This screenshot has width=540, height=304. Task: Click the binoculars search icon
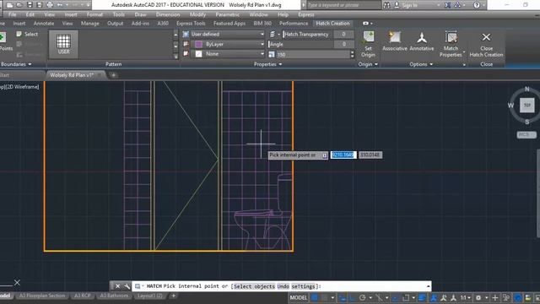pos(386,5)
